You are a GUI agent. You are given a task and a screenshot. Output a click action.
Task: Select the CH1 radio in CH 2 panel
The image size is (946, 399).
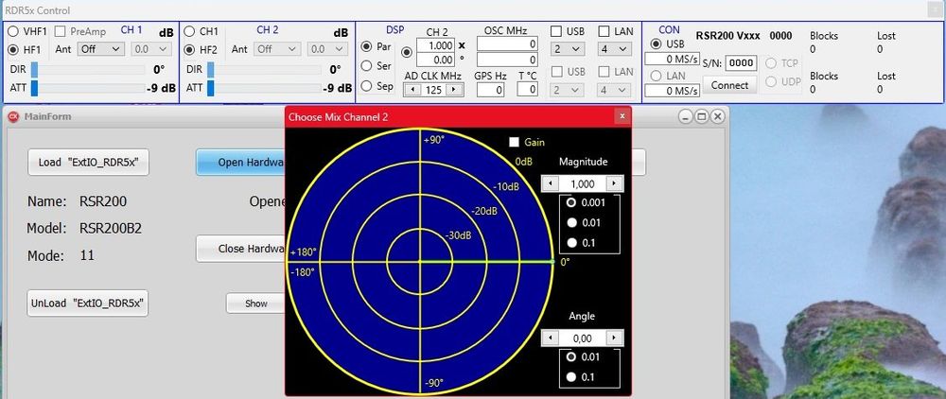[x=189, y=31]
